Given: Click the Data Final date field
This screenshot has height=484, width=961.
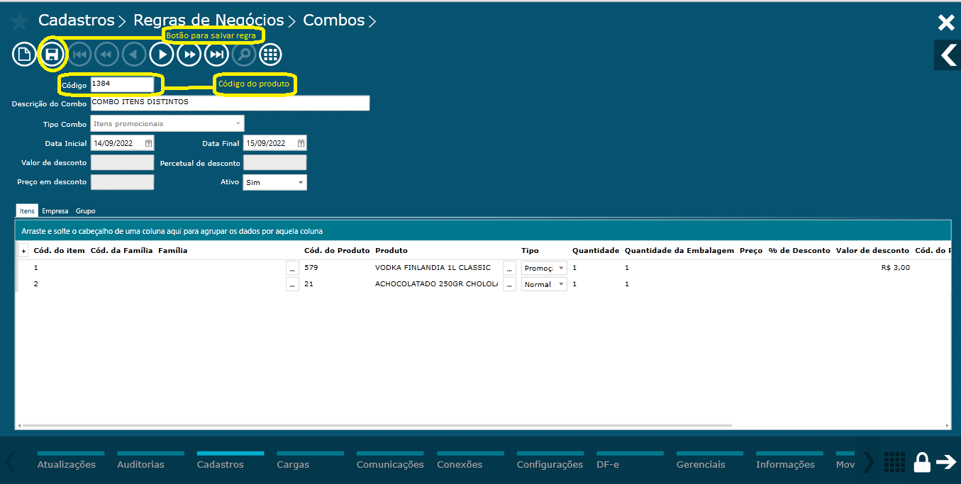Looking at the screenshot, I should coord(274,143).
